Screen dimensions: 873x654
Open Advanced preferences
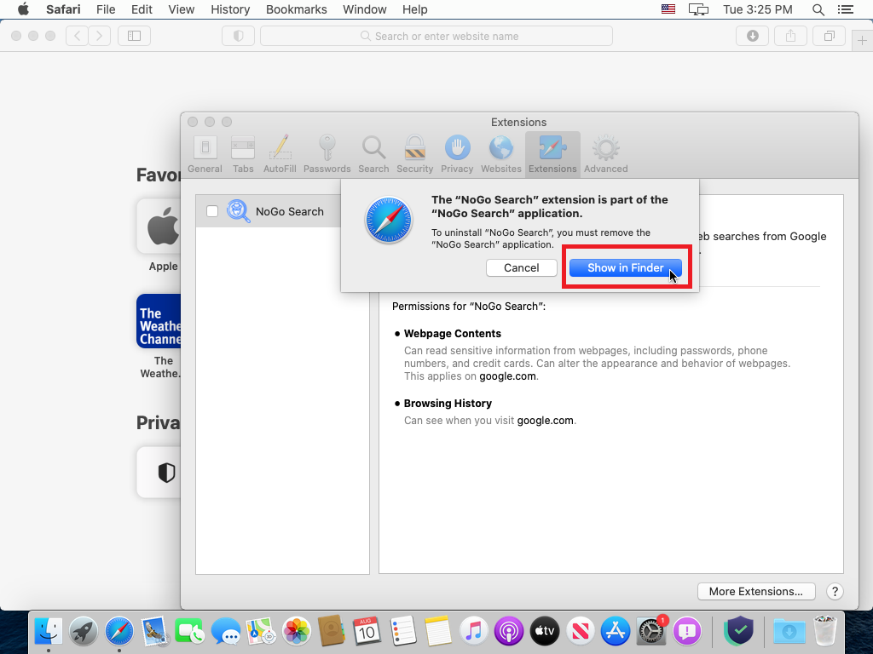606,154
